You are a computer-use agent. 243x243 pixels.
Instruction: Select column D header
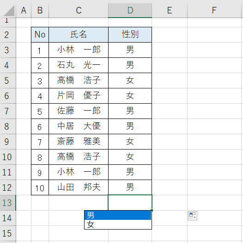click(130, 10)
